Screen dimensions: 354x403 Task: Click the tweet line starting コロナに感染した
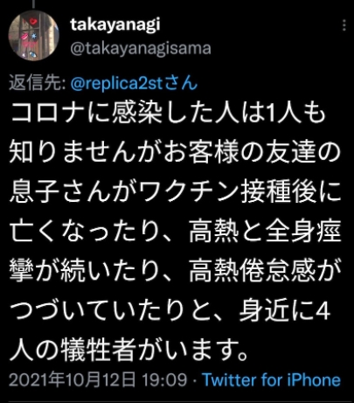[x=169, y=113]
